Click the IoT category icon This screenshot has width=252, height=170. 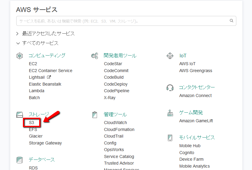tap(170, 56)
